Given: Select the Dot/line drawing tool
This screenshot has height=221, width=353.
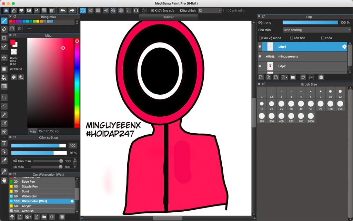Looking at the screenshot, I should pos(4,47).
